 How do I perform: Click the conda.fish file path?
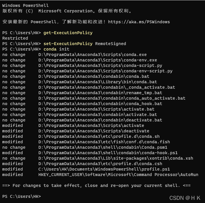[x=104, y=142]
